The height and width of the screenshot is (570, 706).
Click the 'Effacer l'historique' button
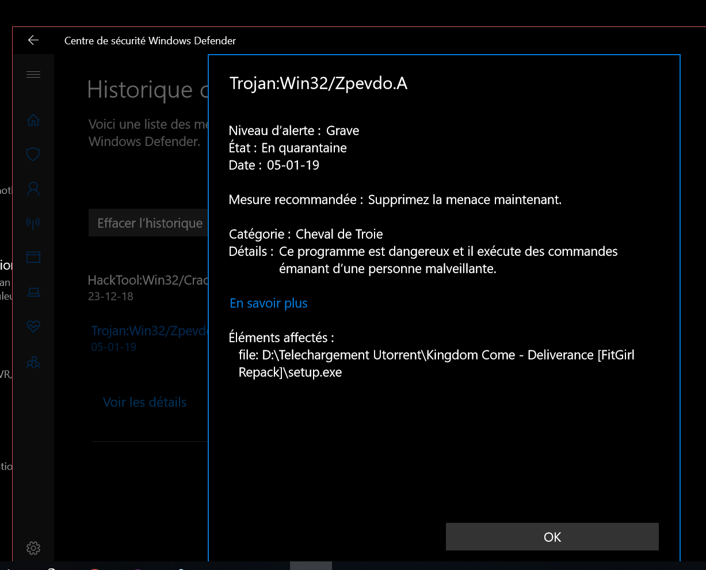pos(148,223)
